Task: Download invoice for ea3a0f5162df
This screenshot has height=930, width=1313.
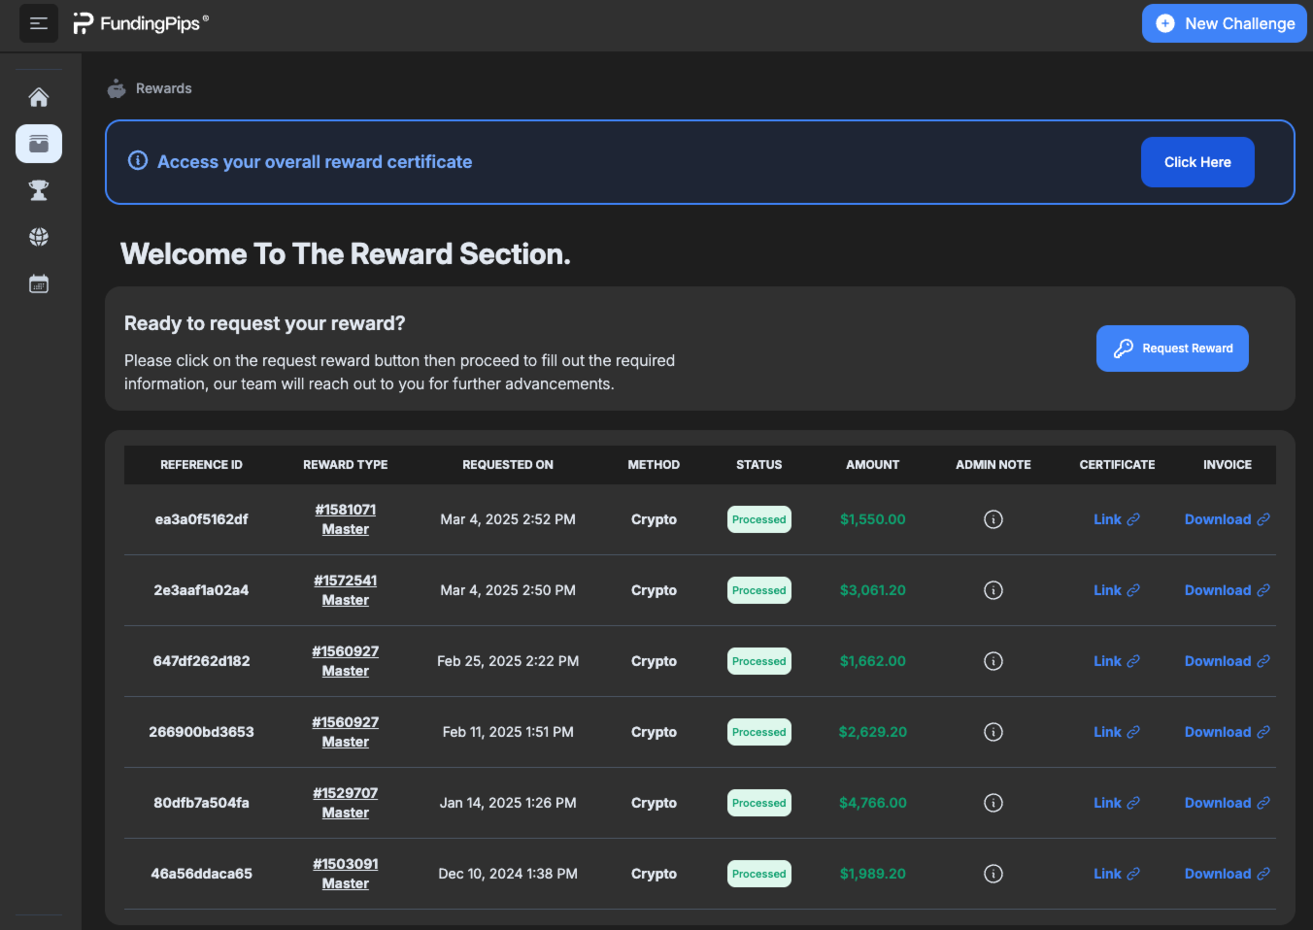Action: click(1228, 519)
